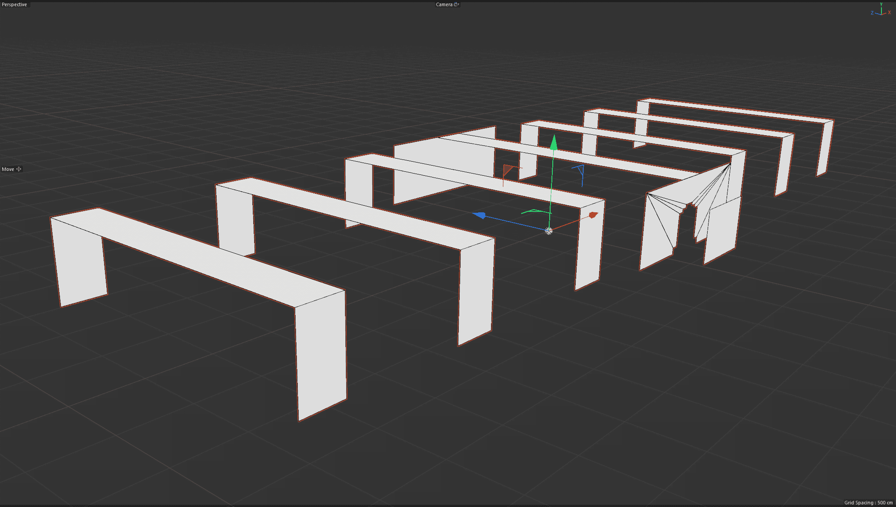Click the Grid Spacing 500 cm readout
This screenshot has height=507, width=896.
[x=868, y=503]
